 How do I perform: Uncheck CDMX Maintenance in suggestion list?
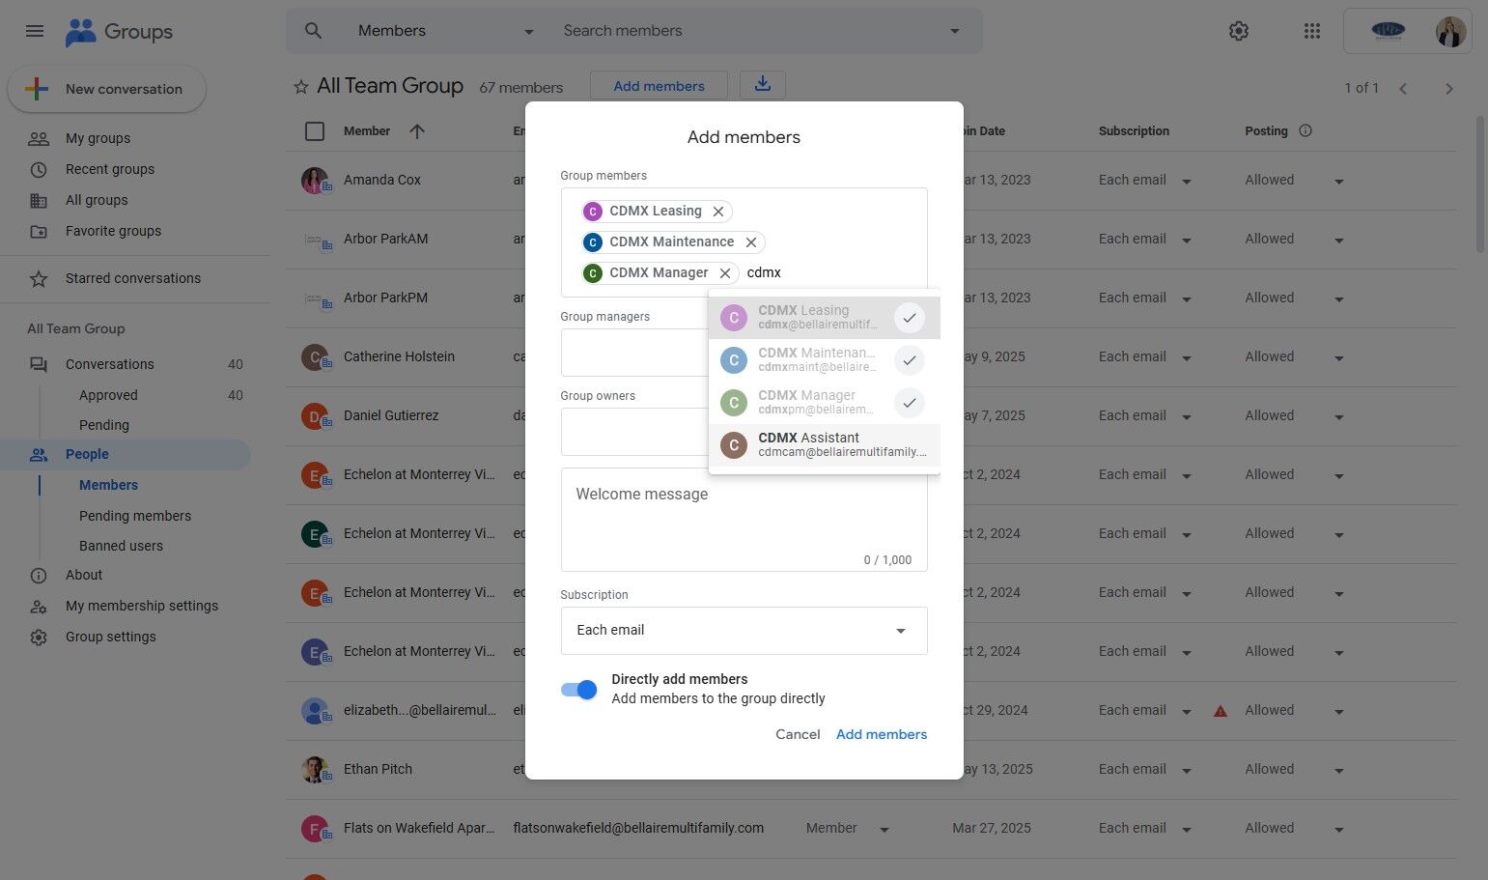coord(910,360)
